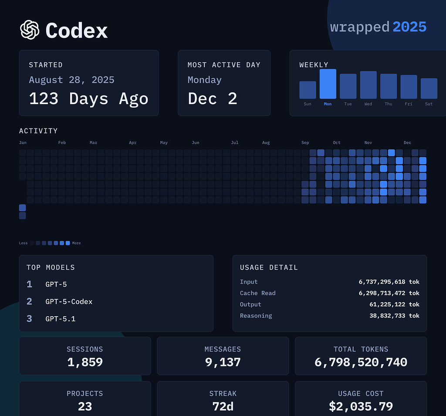Click the Projects count 23
This screenshot has width=446, height=416.
tap(85, 406)
